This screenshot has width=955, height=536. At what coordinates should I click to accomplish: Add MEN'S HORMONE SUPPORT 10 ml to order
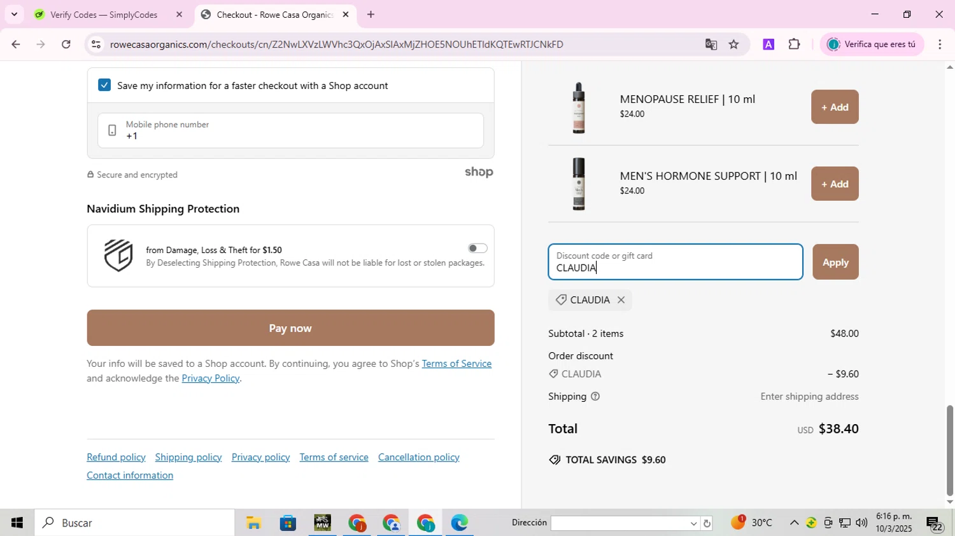pos(835,184)
